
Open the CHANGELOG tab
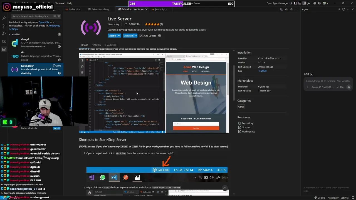click(110, 45)
